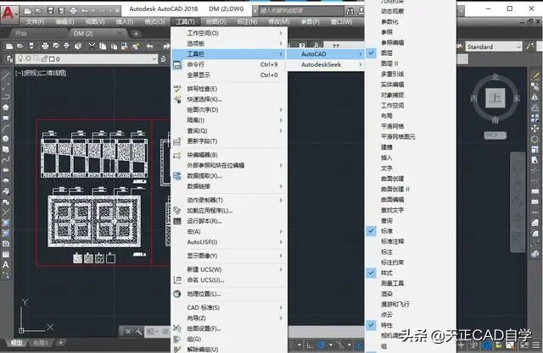Click the Plot printer icon in quick access toolbar
This screenshot has height=353, width=543.
[x=73, y=11]
